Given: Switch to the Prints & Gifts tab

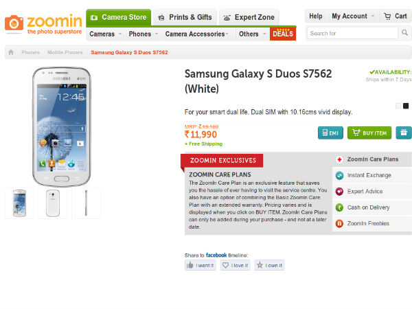Looking at the screenshot, I should 183,17.
